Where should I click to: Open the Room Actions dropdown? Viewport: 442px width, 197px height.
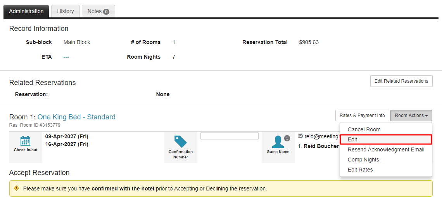tap(411, 115)
